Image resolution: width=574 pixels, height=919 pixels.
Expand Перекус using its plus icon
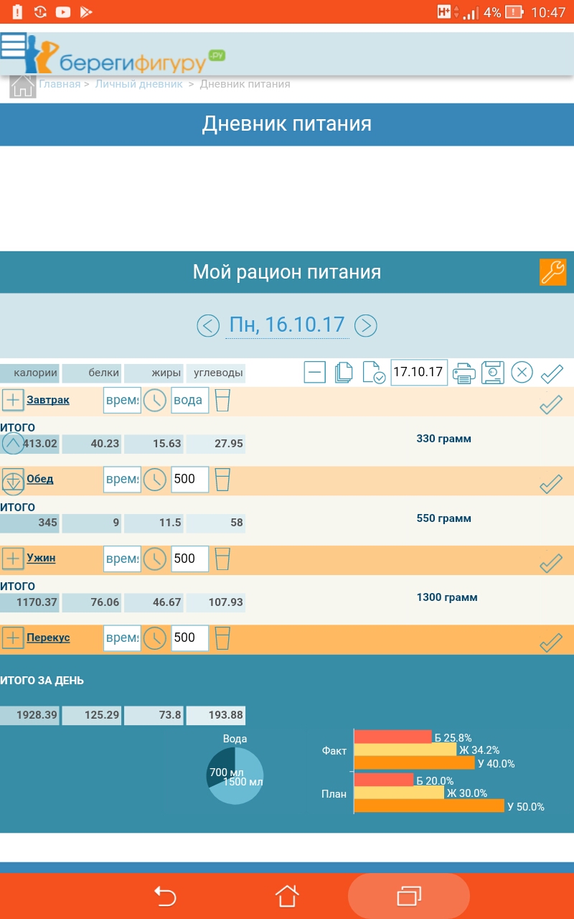[x=13, y=638]
